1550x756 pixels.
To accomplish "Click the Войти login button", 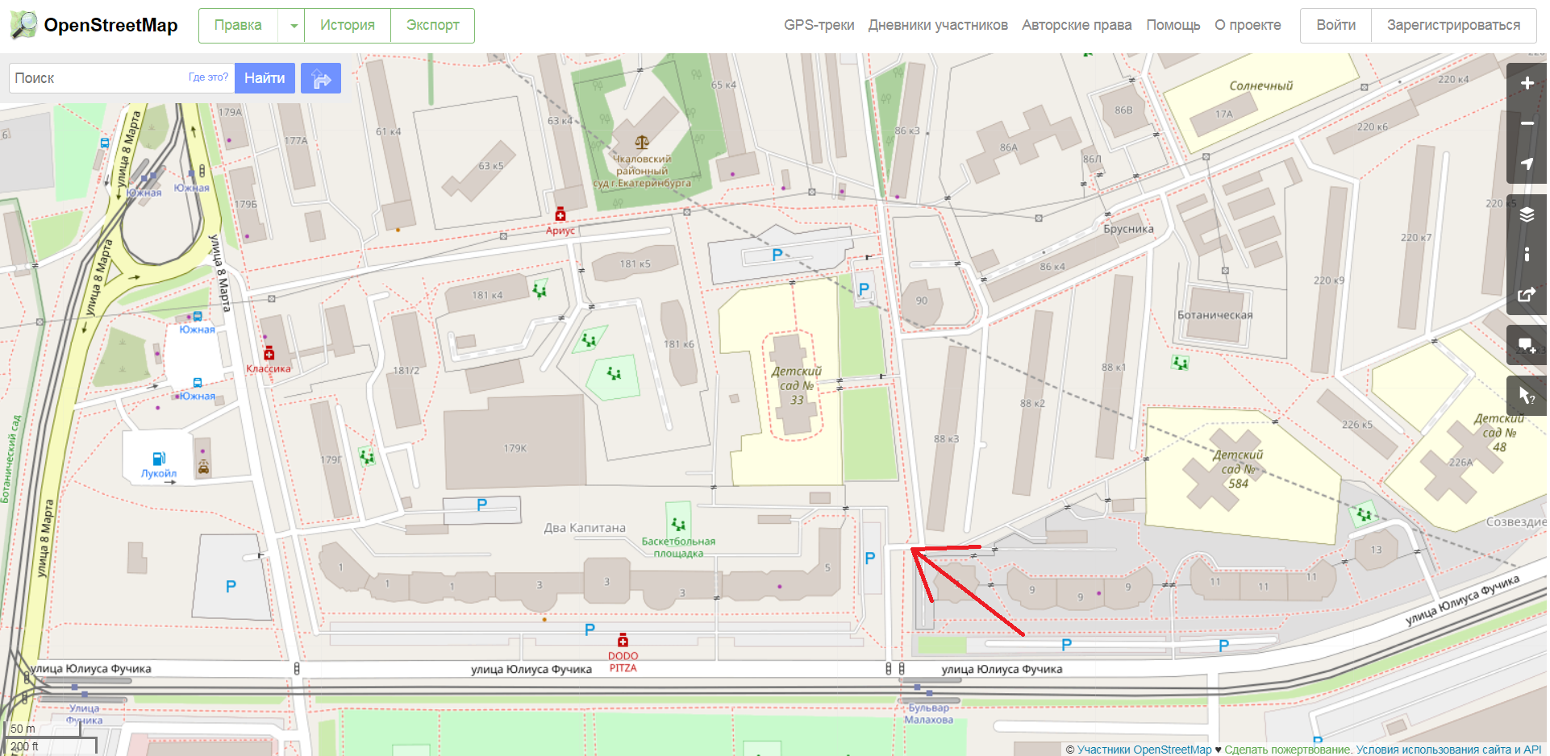I will 1335,26.
